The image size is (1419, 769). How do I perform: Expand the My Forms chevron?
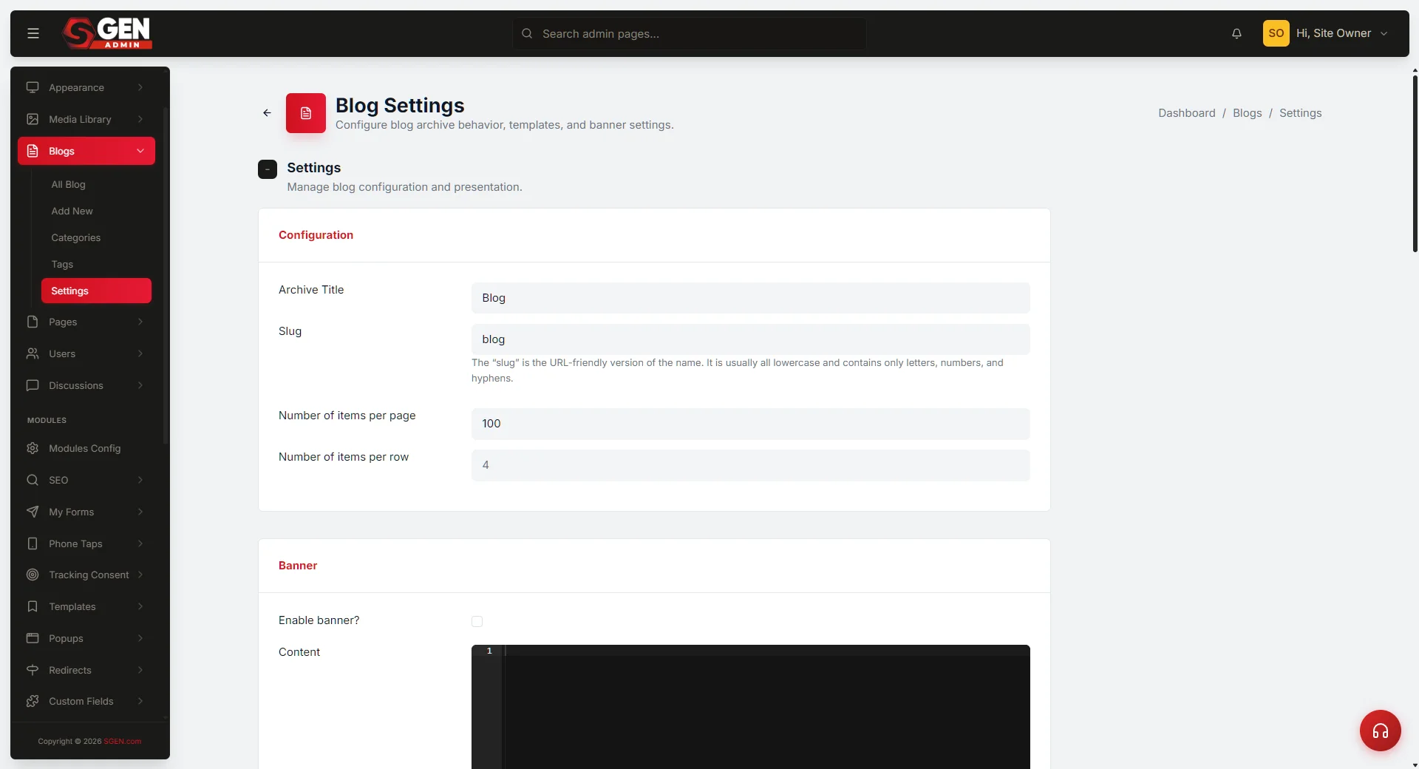click(x=140, y=512)
